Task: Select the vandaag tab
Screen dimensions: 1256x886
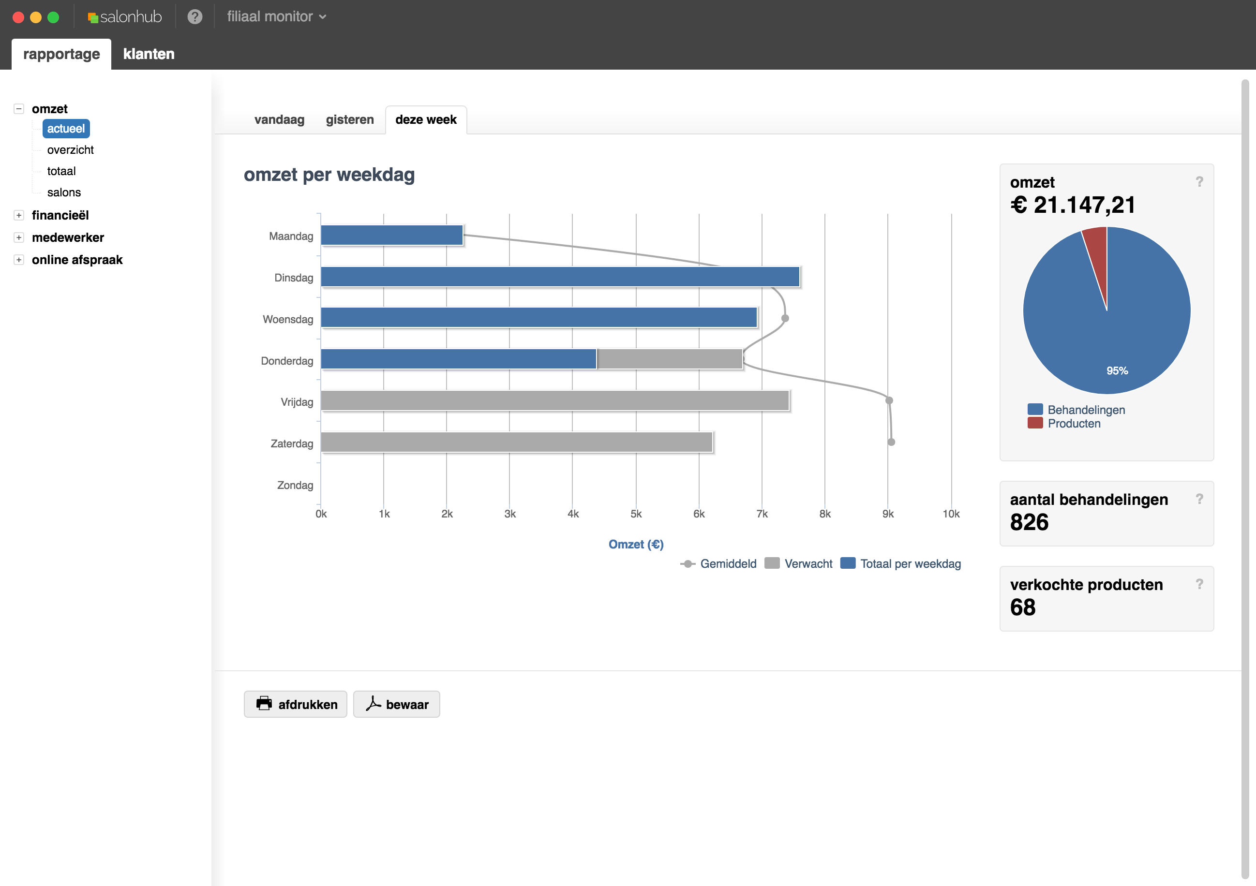Action: tap(279, 120)
